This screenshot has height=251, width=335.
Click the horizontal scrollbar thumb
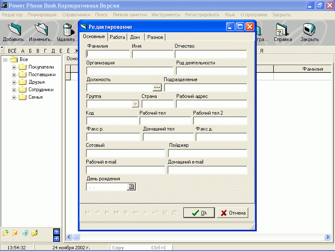point(76,237)
